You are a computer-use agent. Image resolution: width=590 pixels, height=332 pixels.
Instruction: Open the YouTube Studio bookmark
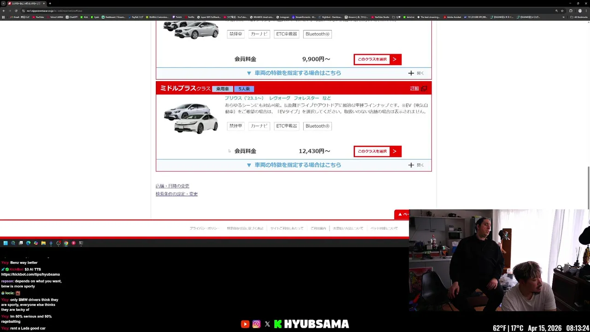tap(380, 17)
